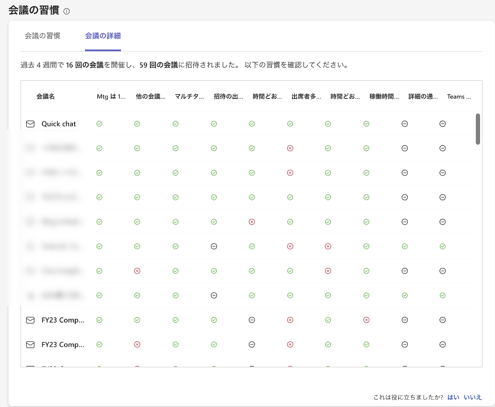495x407 pixels.
Task: Click lower FY23 Comp... row's check under マルチタ...
Action: pyautogui.click(x=176, y=344)
